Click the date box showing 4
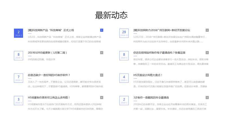225x124 pixels. coord(124,78)
